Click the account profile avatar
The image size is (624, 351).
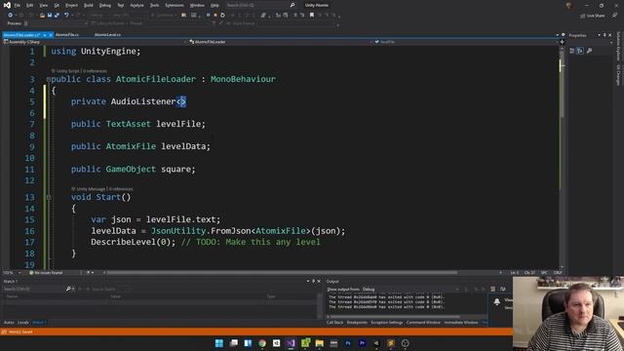point(568,5)
